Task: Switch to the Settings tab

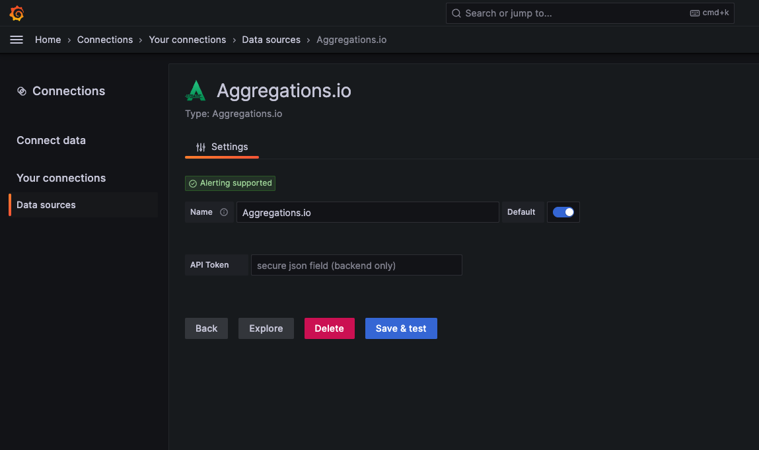Action: coord(229,147)
